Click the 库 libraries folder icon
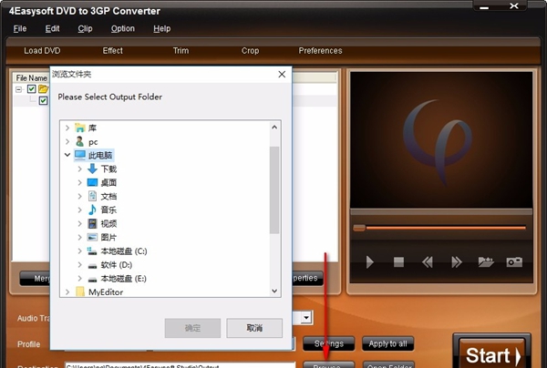Screen dimensions: 547x368 coord(80,128)
